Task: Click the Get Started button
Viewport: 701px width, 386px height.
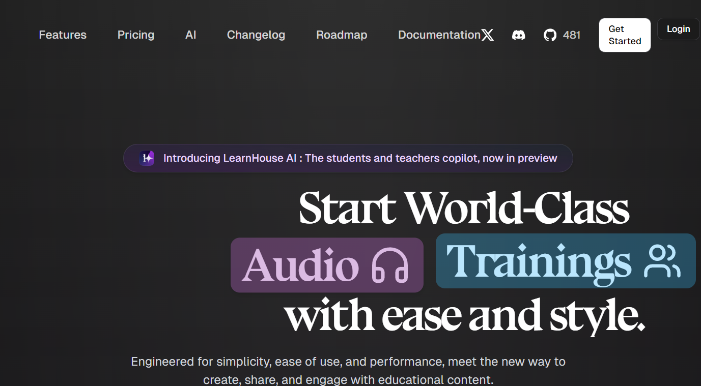Action: tap(625, 35)
